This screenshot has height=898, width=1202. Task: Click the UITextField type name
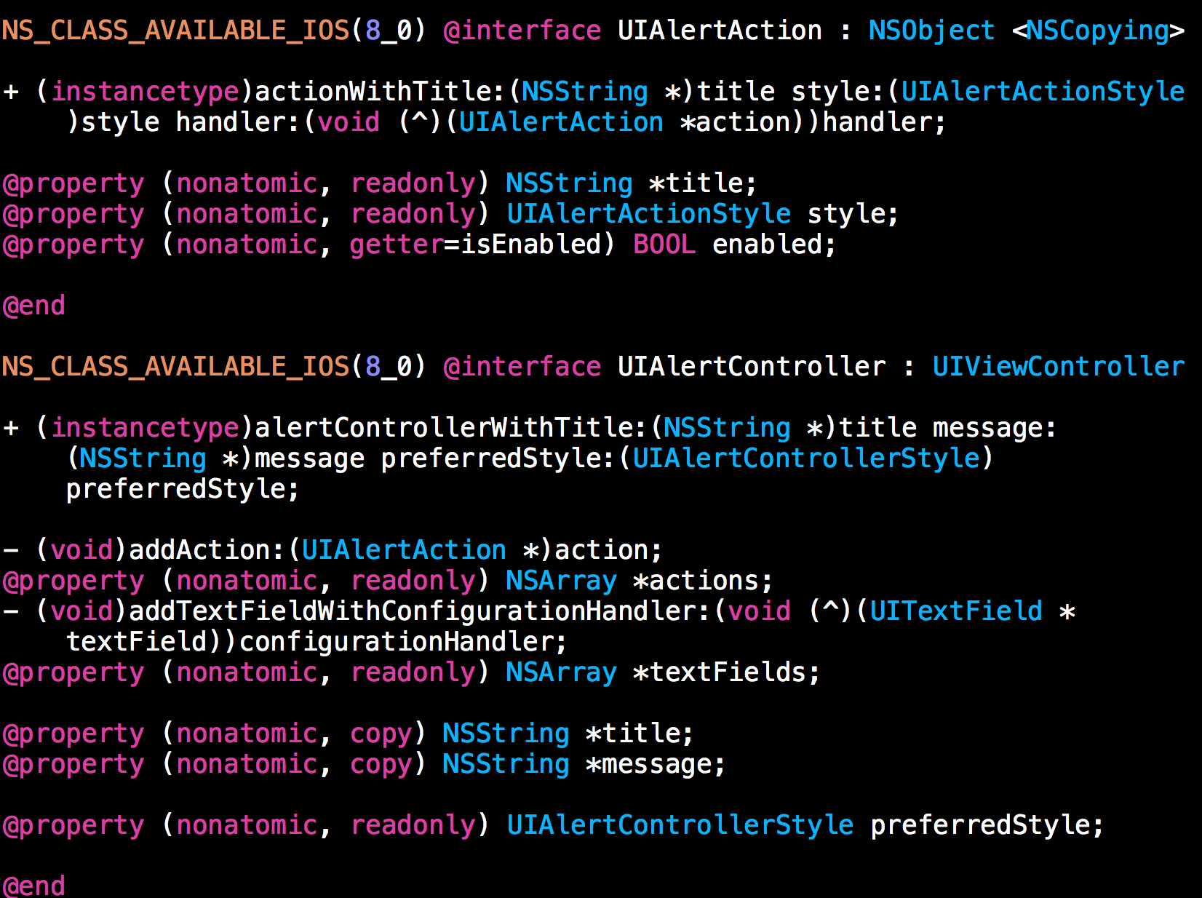point(956,611)
